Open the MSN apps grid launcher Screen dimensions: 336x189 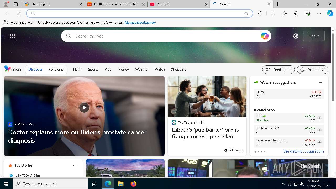tap(13, 36)
